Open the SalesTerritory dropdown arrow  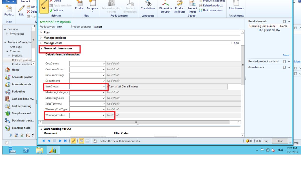pos(104,104)
